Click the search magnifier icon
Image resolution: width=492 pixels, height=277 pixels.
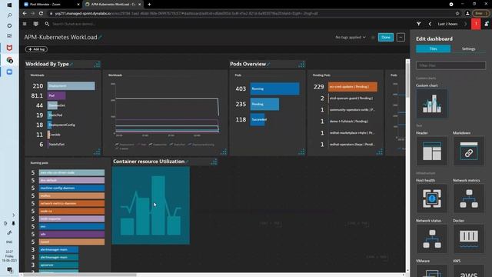click(x=47, y=24)
